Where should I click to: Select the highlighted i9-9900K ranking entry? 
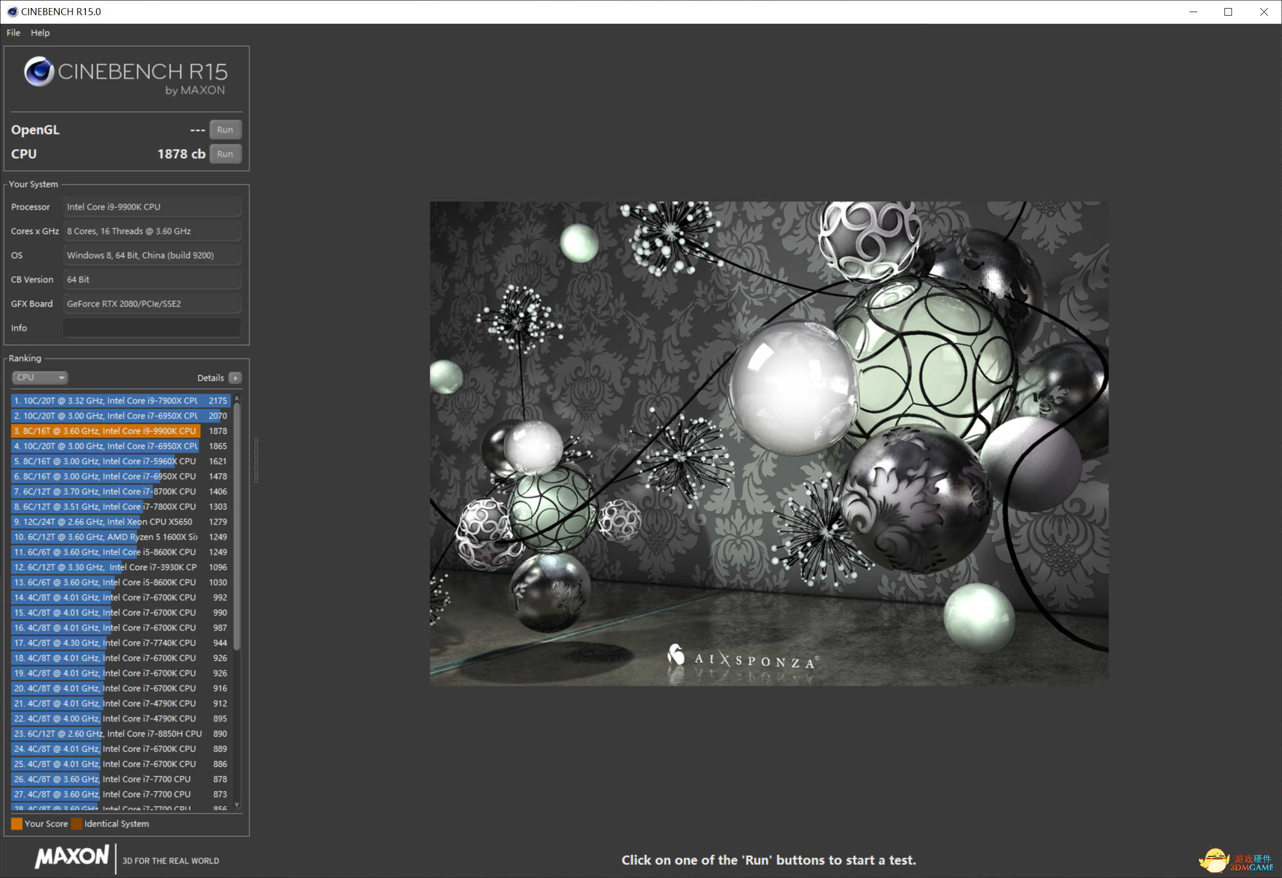105,431
